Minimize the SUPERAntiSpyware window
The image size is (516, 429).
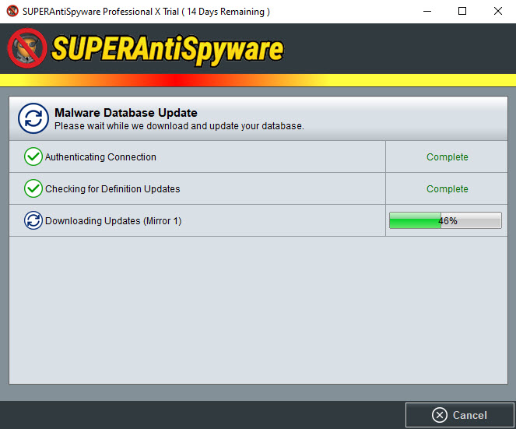coord(427,11)
